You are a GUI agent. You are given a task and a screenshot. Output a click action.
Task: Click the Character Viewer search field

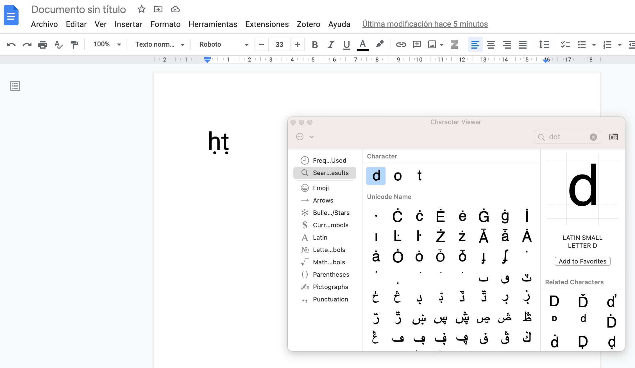point(567,137)
